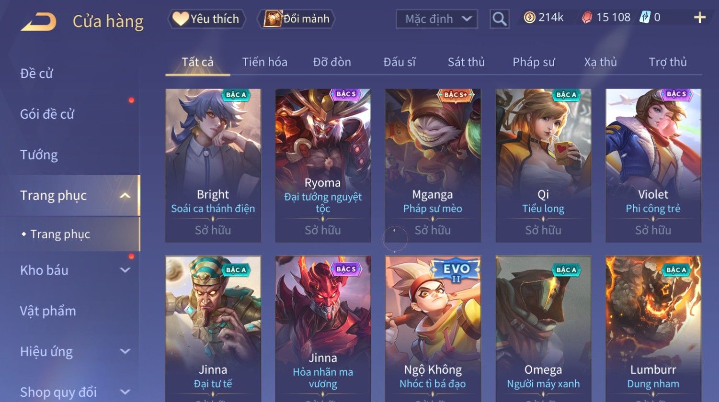The width and height of the screenshot is (719, 402).
Task: Open Yêu thích heart favorites
Action: click(206, 19)
